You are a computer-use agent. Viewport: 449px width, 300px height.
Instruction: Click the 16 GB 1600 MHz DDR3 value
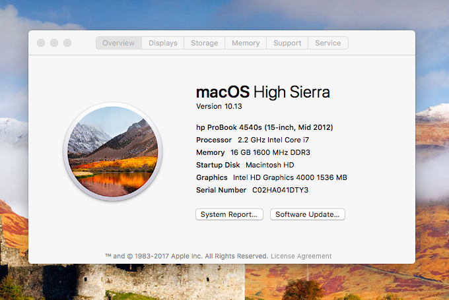pyautogui.click(x=270, y=152)
